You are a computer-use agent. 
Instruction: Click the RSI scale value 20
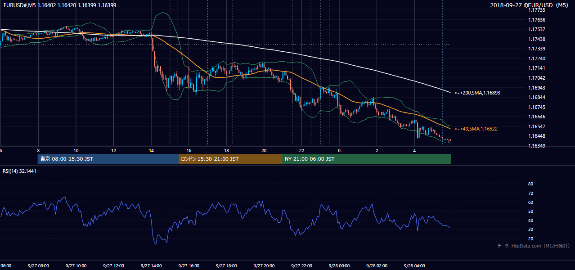coord(530,238)
